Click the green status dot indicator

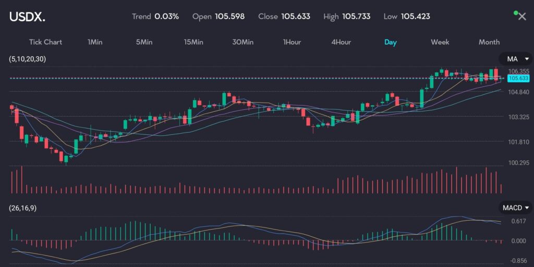(x=516, y=12)
